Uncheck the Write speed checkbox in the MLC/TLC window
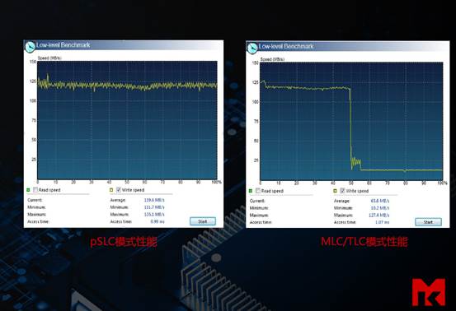Screen dimensions: 456x311 click(x=342, y=191)
